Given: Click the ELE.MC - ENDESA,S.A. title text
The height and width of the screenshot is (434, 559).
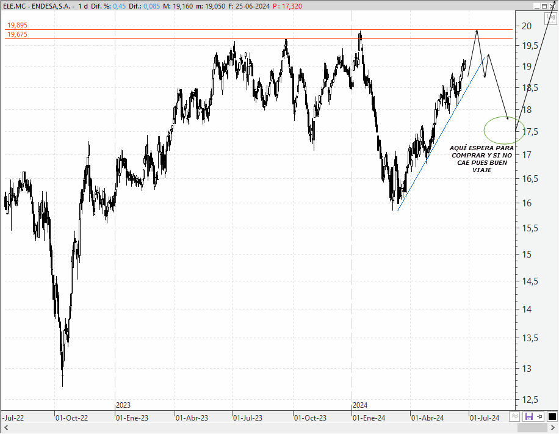Looking at the screenshot, I should click(37, 6).
